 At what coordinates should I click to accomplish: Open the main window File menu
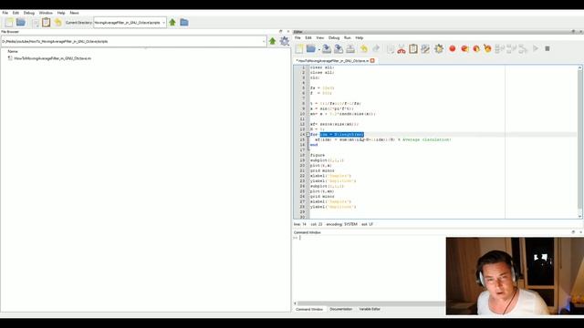click(x=5, y=13)
